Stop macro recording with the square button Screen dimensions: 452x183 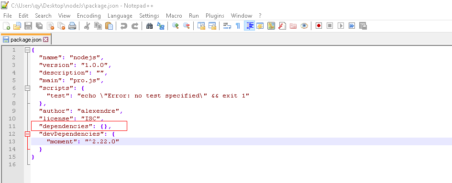330,26
